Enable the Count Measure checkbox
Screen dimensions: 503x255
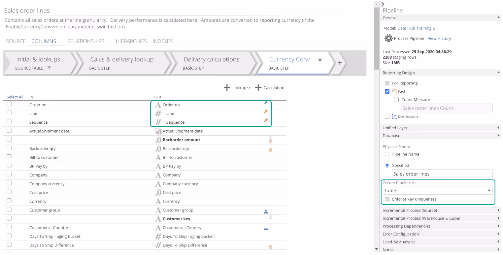(x=396, y=100)
